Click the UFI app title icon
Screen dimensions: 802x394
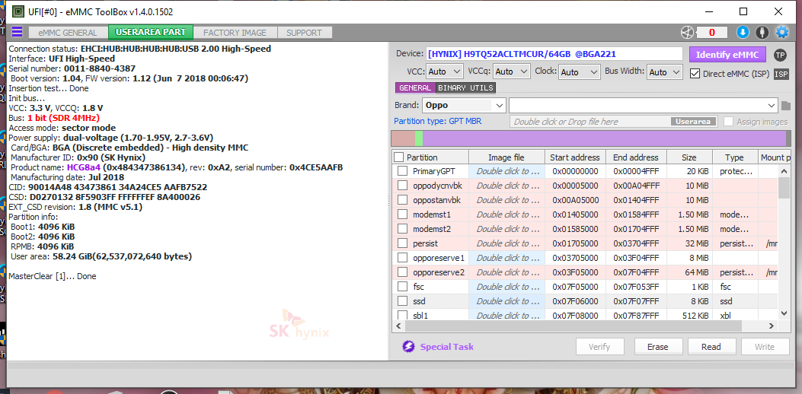(18, 11)
